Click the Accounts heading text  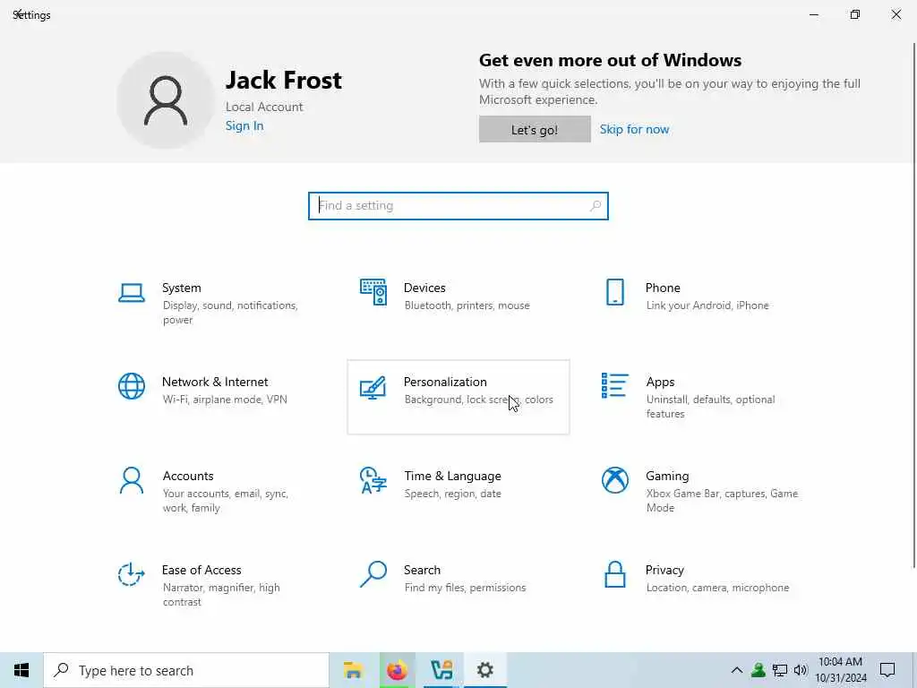pos(188,477)
